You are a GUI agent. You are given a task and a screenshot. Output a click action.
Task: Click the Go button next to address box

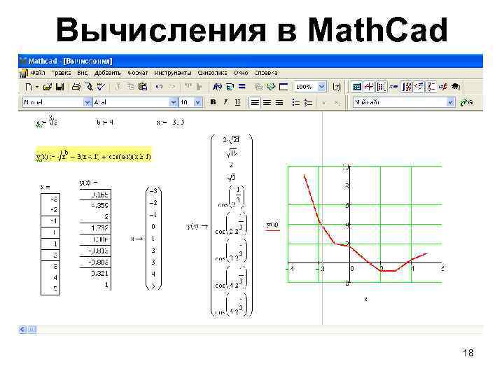click(466, 102)
